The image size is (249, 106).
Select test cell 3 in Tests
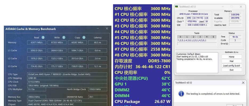(200, 37)
